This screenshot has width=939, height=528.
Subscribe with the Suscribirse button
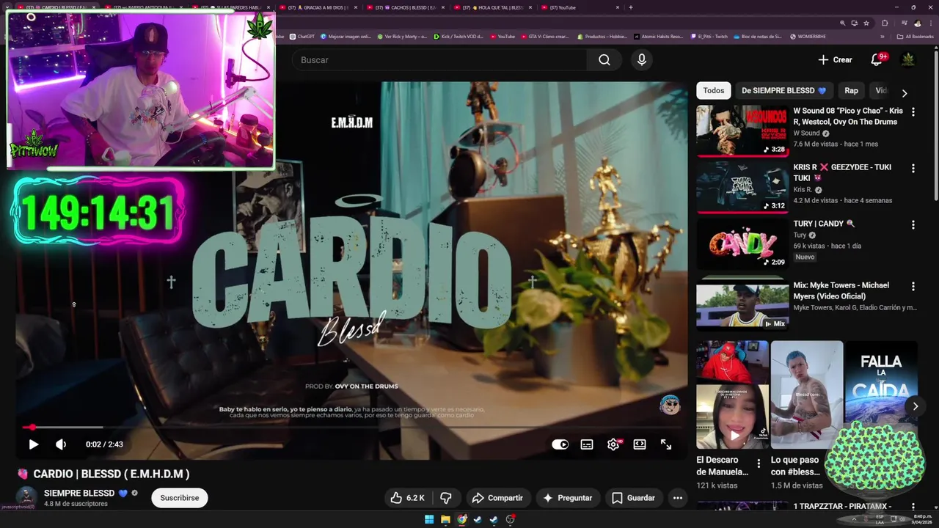(x=180, y=498)
